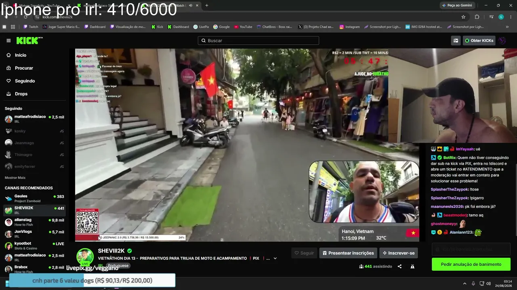Expand followed channels with Mostrar Mais
Viewport: 517px width, 290px height.
[x=15, y=178]
